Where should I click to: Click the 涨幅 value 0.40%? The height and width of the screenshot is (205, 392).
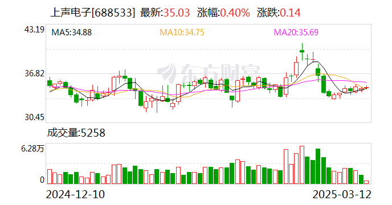pos(235,13)
